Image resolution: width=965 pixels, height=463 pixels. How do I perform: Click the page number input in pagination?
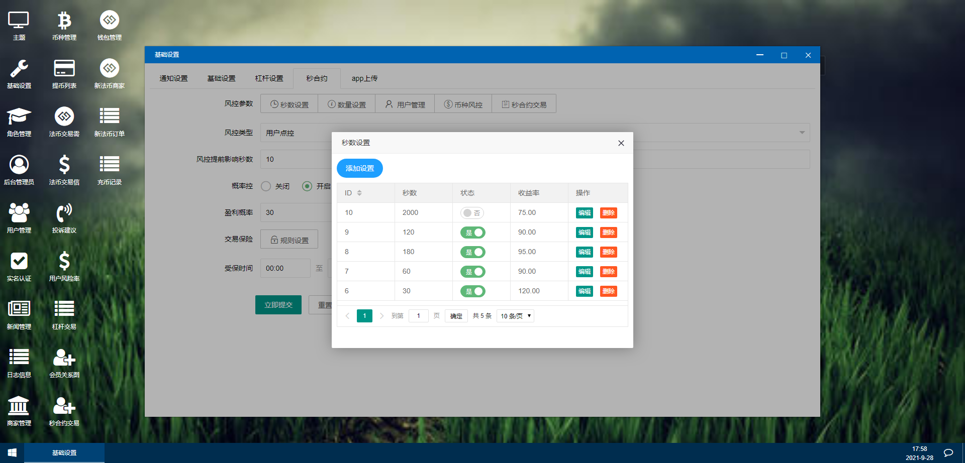tap(418, 316)
